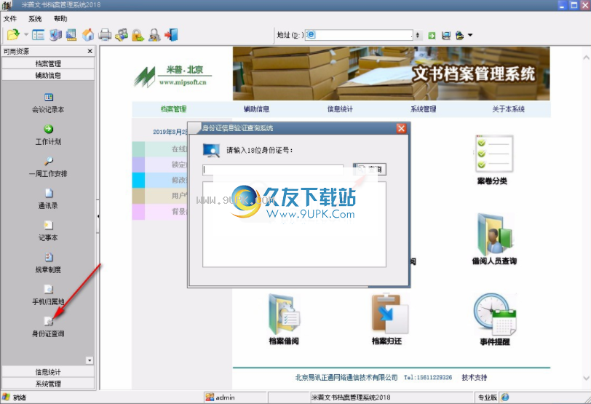The height and width of the screenshot is (404, 591).
Task: Open the 系统 menu
Action: tap(35, 18)
